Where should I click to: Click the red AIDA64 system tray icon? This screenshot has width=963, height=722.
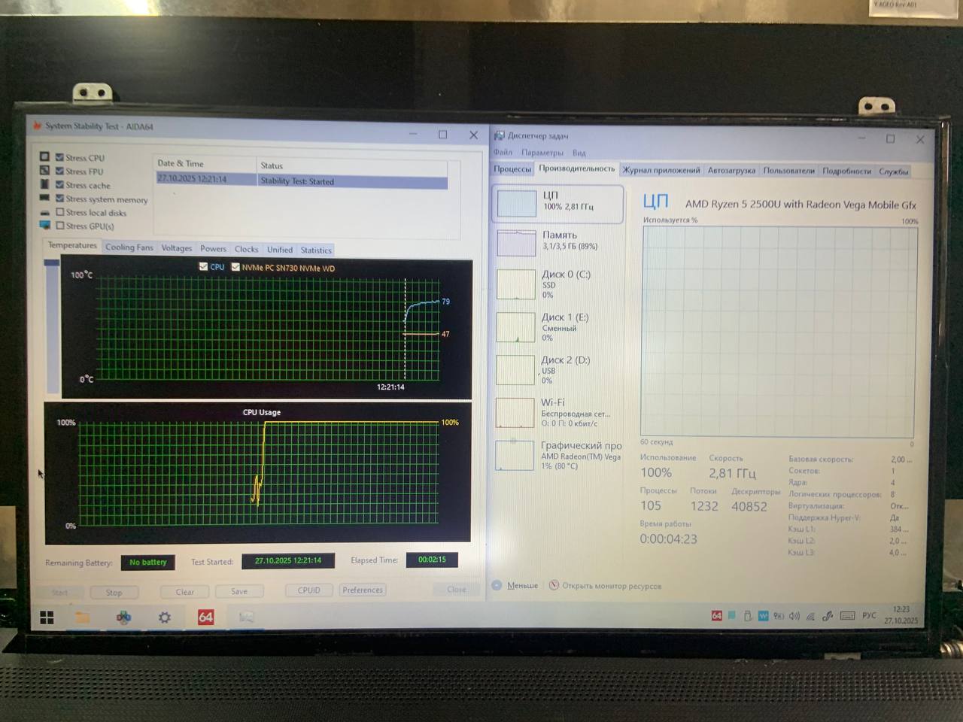(x=716, y=616)
